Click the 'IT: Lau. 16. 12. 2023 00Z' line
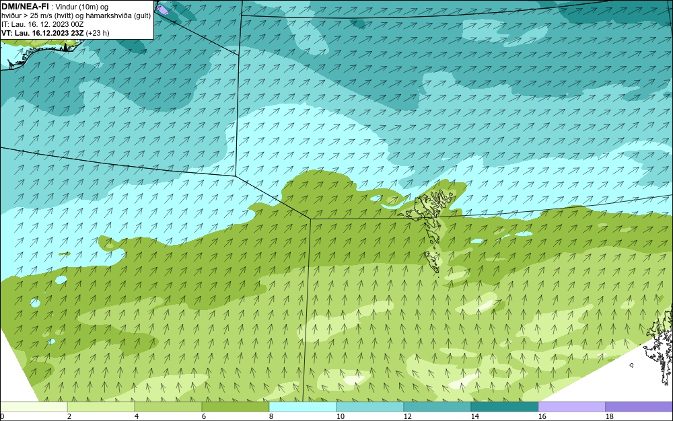Screen dimensions: 673x421 pos(42,24)
